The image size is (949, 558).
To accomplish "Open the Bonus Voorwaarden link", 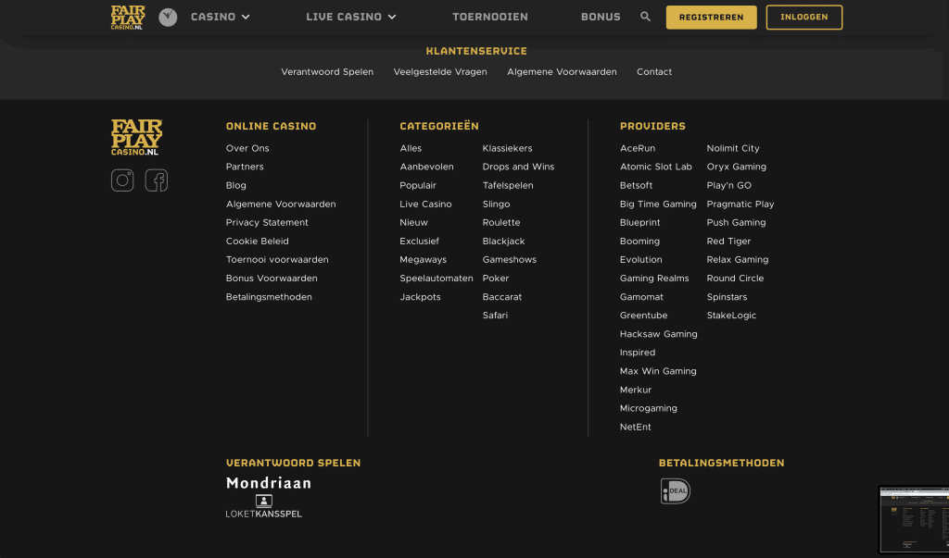I will tap(272, 279).
